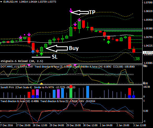This screenshot has width=153, height=128.
Task: Select the Similar to Fx MTN label
Action: pos(44,87)
